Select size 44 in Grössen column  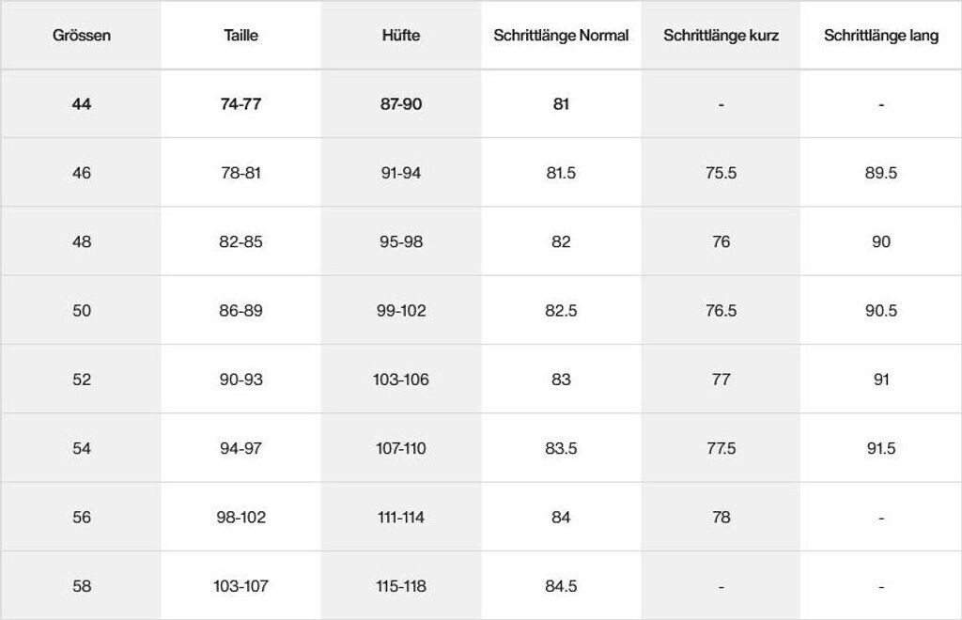[82, 104]
